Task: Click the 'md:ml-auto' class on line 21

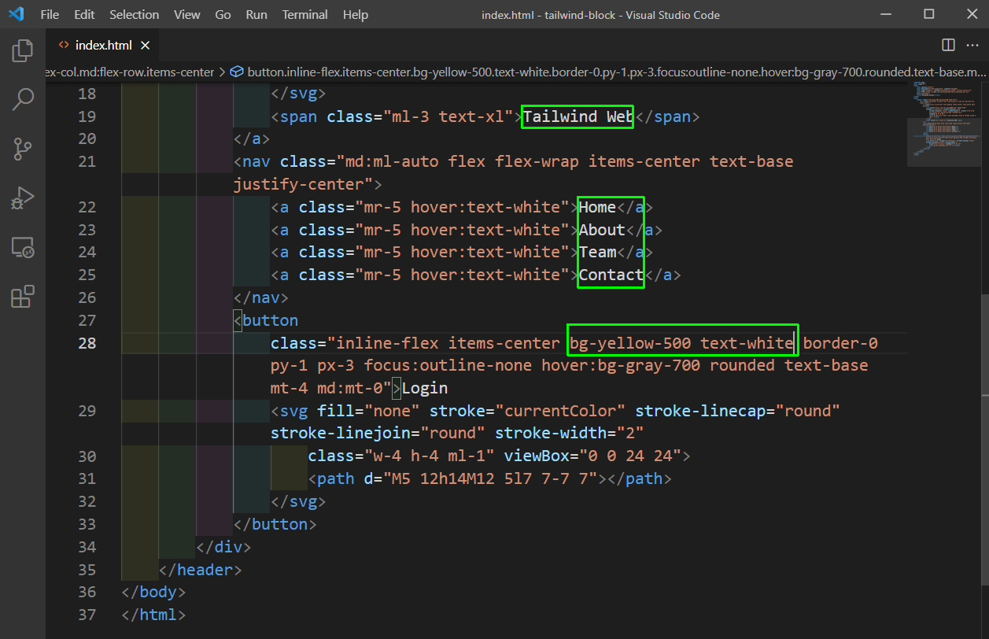Action: click(392, 162)
